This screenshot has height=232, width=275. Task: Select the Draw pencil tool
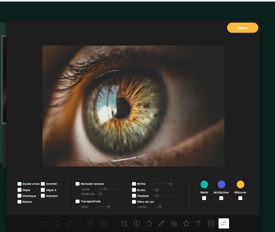click(x=161, y=224)
